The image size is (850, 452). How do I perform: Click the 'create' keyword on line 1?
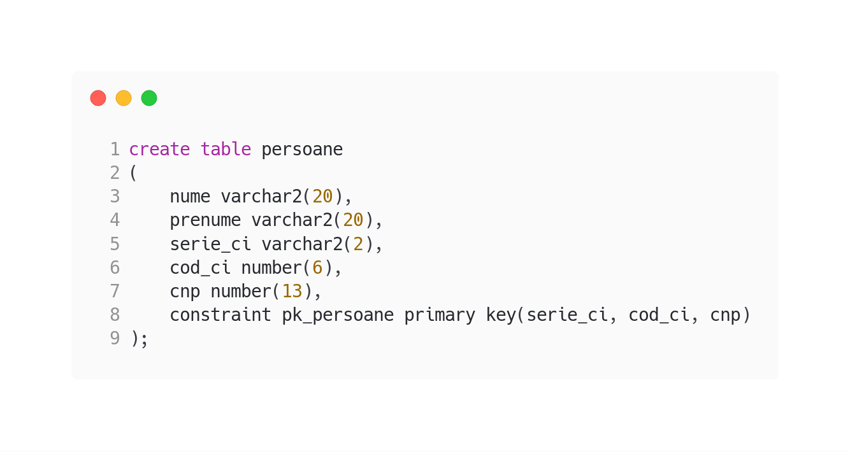(159, 150)
